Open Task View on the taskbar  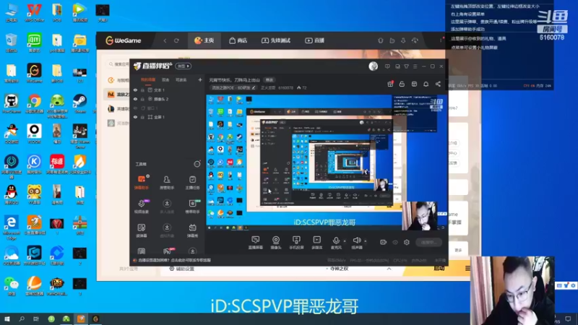coord(35,318)
